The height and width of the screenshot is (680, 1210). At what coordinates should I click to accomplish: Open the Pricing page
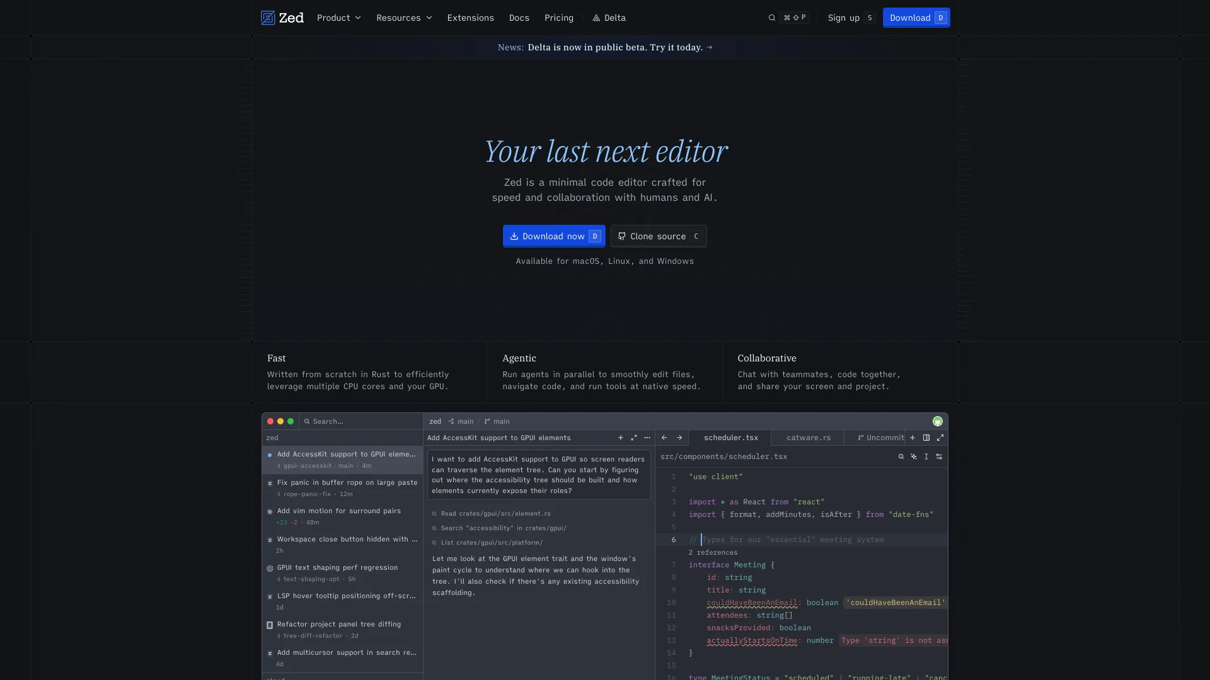(x=559, y=18)
